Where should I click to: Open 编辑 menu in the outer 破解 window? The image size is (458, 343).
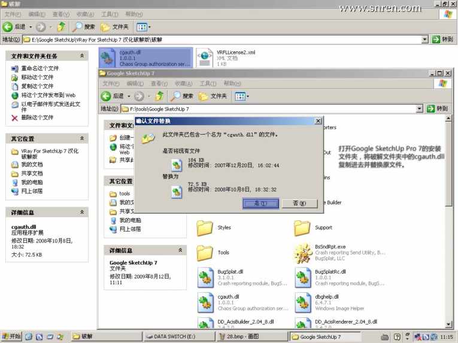coord(37,14)
